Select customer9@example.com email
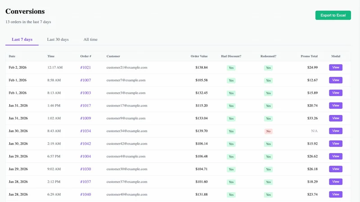This screenshot has height=202, width=360. [x=126, y=118]
